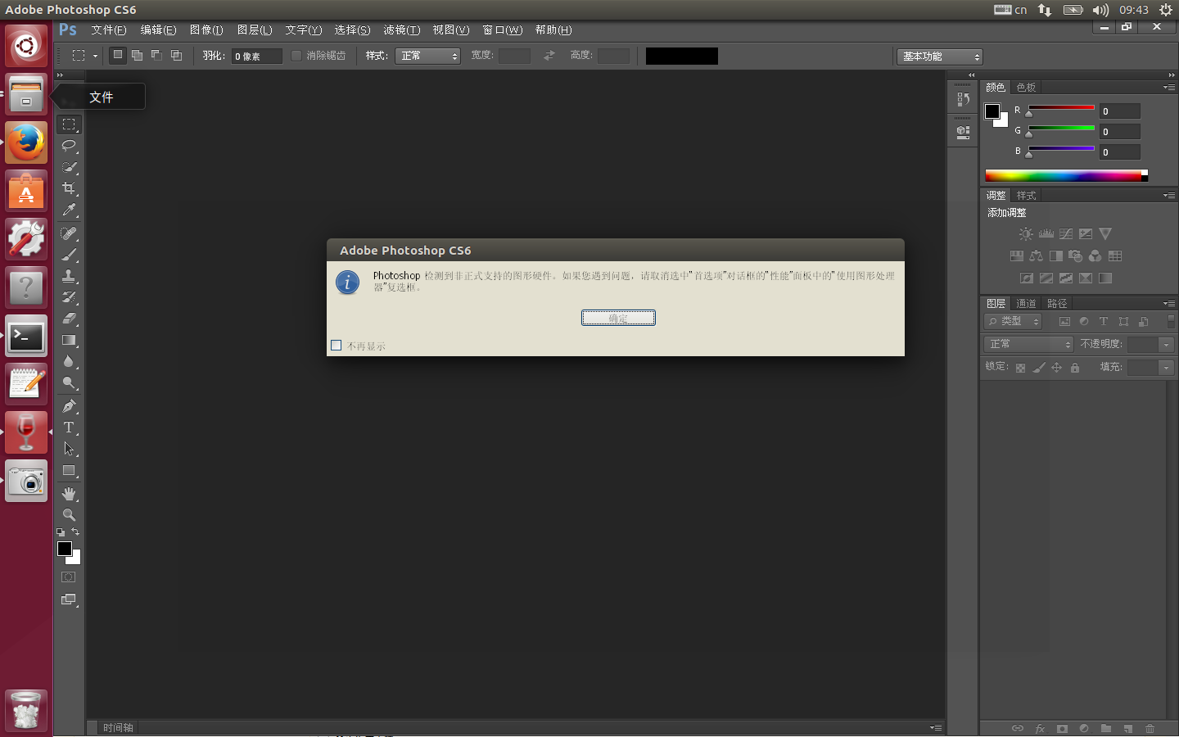Open the workspace switcher dropdown
Viewport: 1179px width, 737px height.
coord(940,57)
